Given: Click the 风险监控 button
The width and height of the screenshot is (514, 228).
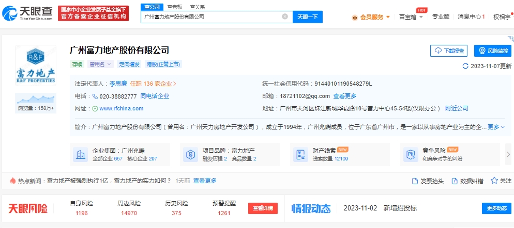Looking at the screenshot, I should [493, 51].
